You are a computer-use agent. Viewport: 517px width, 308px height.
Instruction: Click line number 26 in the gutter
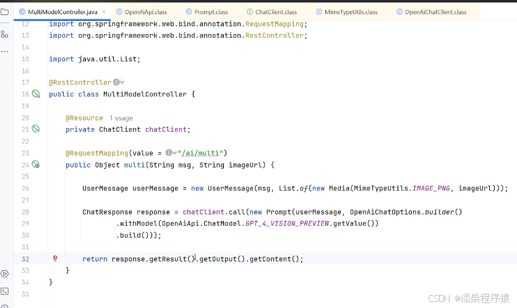(25, 188)
